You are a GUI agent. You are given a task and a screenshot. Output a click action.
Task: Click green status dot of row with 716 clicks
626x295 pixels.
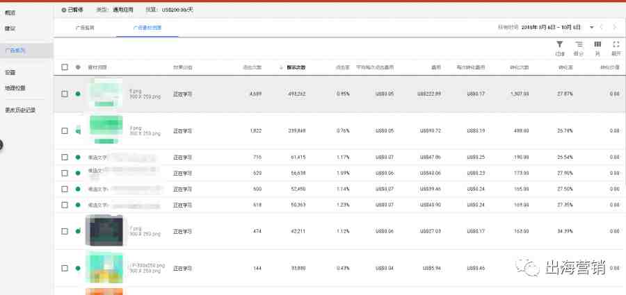click(78, 158)
